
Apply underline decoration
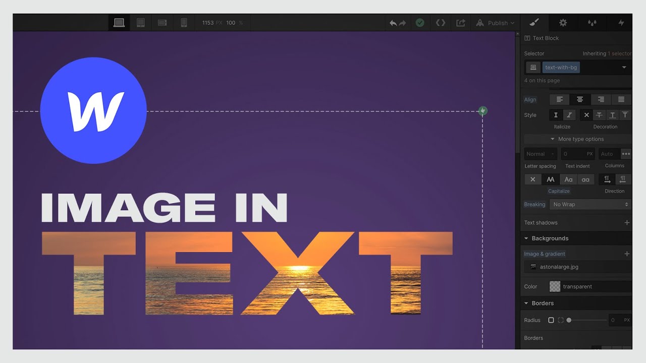pyautogui.click(x=612, y=115)
